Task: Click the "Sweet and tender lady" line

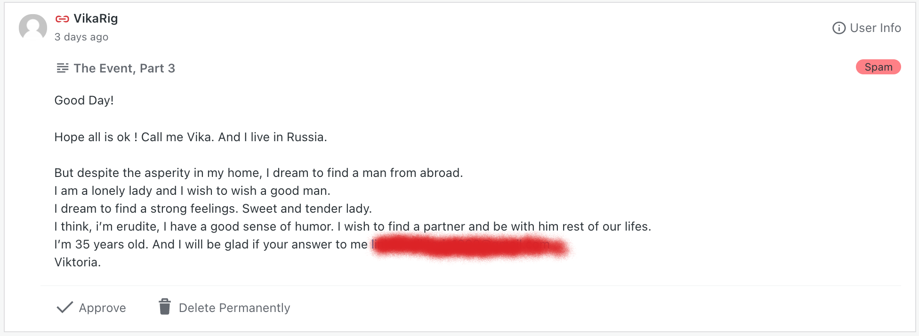Action: tap(213, 208)
